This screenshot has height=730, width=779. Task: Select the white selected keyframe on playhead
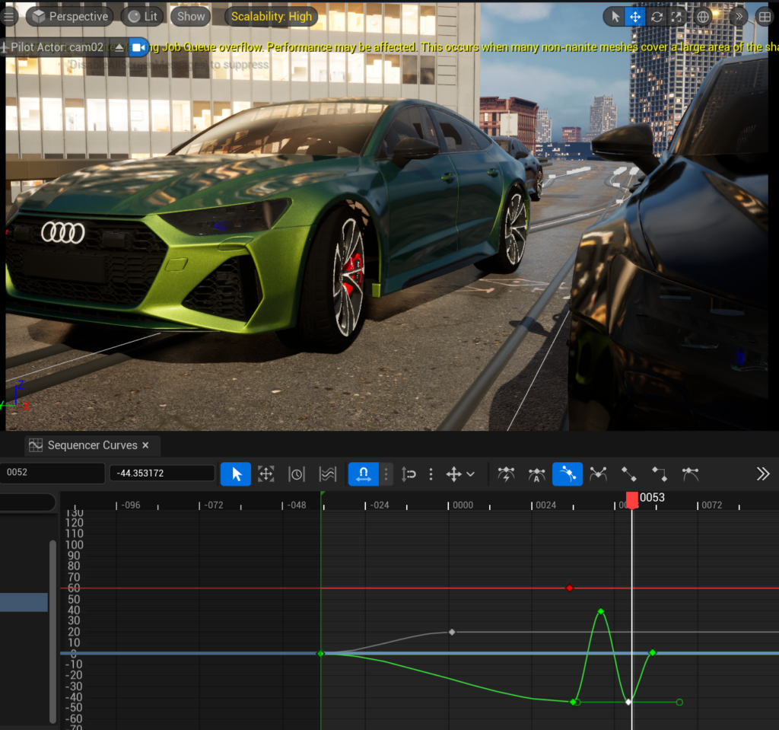(x=628, y=702)
